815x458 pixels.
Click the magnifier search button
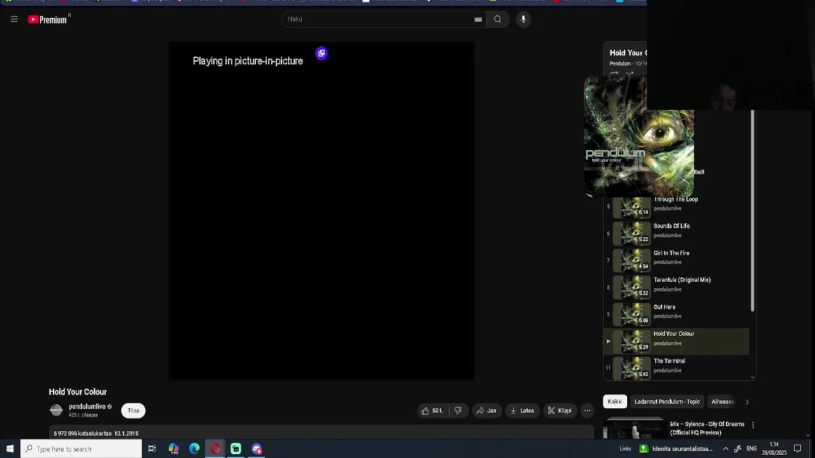[x=497, y=19]
